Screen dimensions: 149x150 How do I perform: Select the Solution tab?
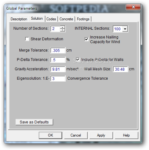pyautogui.click(x=37, y=18)
